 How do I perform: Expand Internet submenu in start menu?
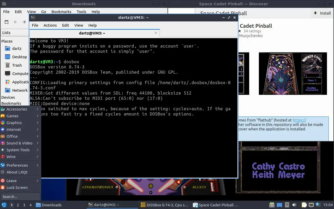click(20, 130)
